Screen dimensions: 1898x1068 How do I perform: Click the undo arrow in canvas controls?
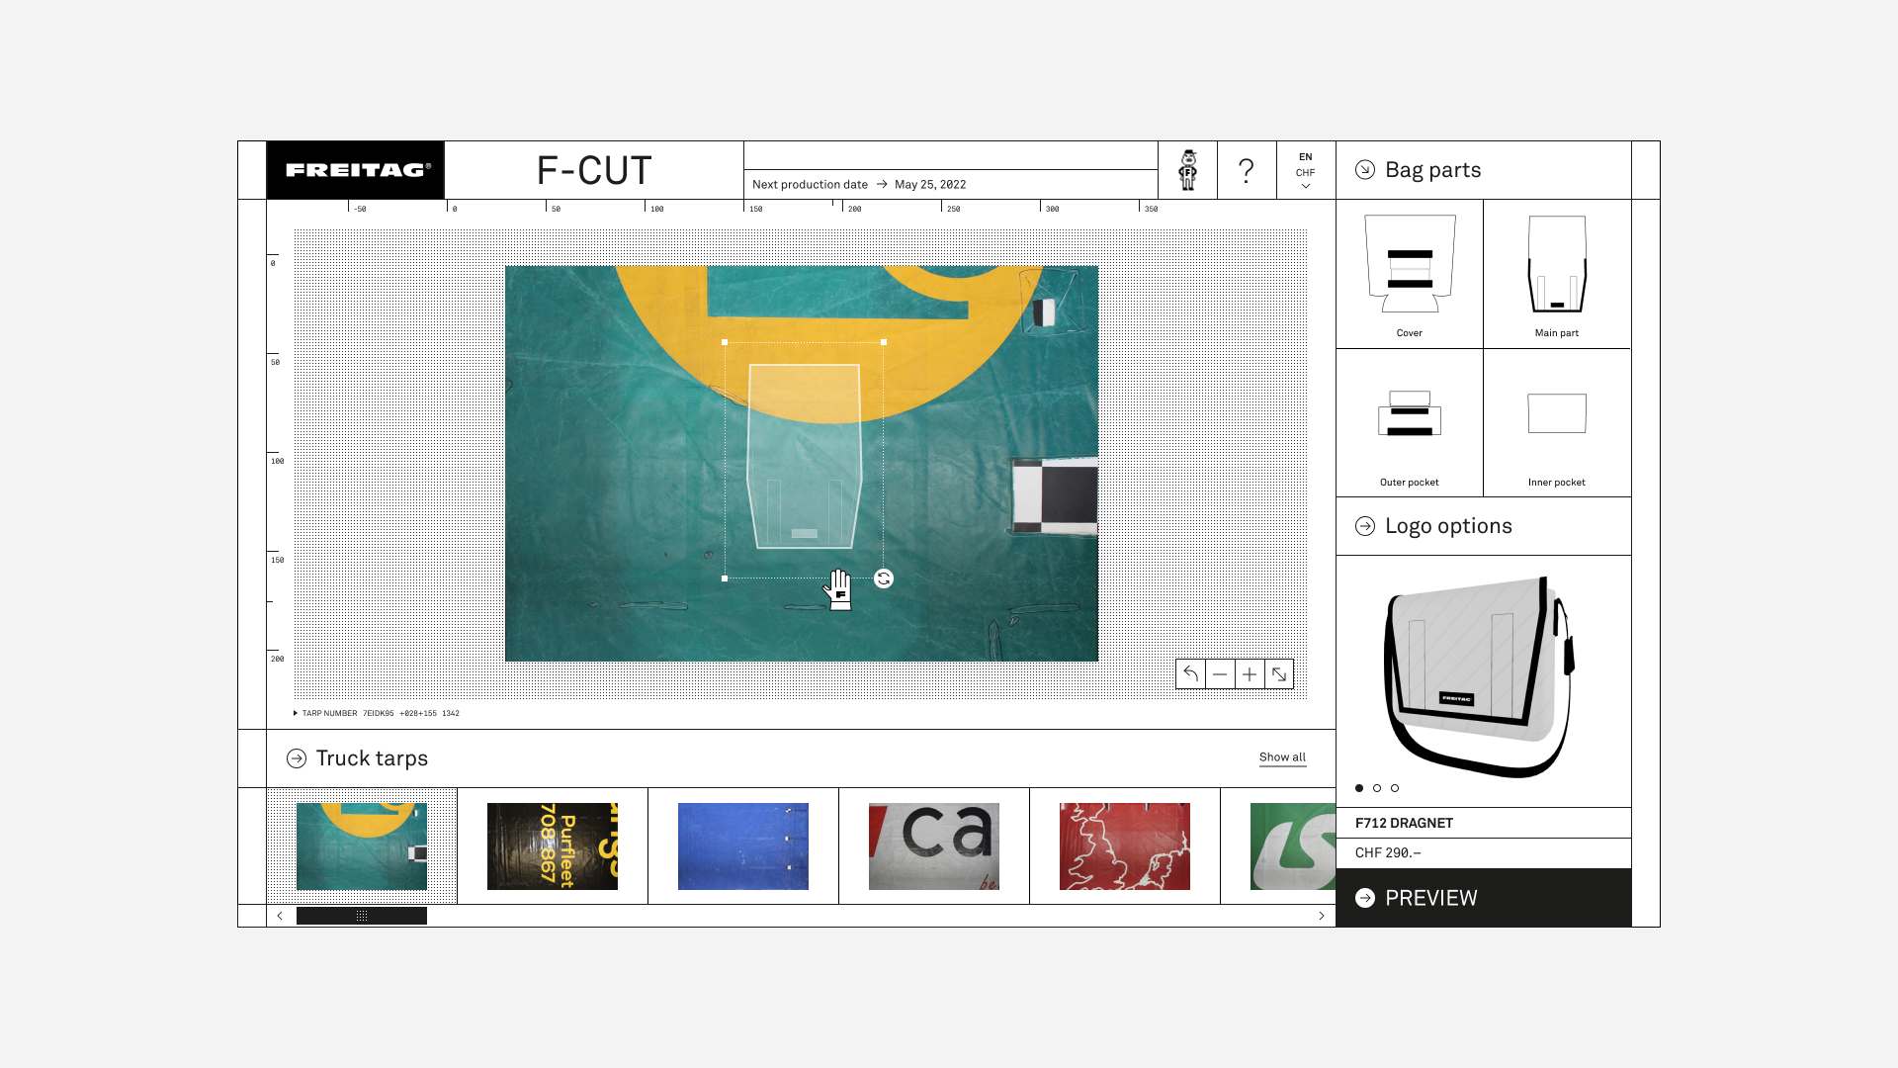tap(1190, 674)
